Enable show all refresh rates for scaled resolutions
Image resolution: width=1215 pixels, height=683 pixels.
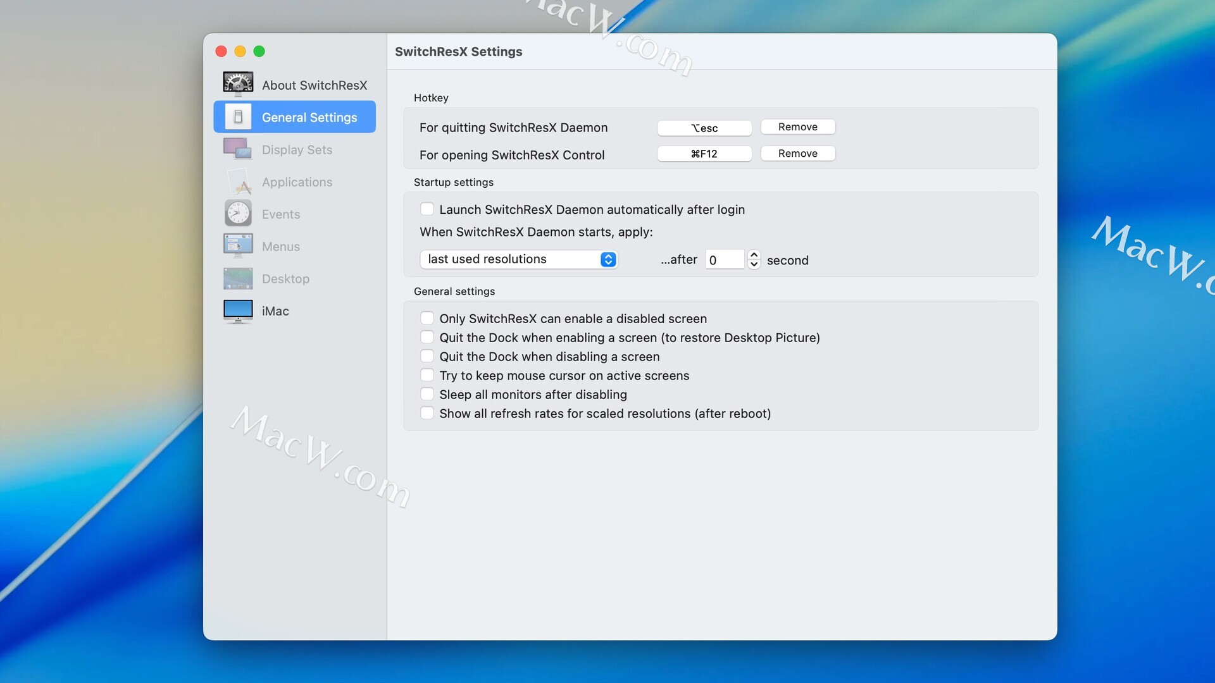coord(427,413)
